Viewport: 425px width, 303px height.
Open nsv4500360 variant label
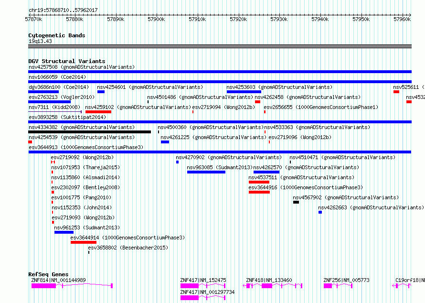click(x=211, y=127)
